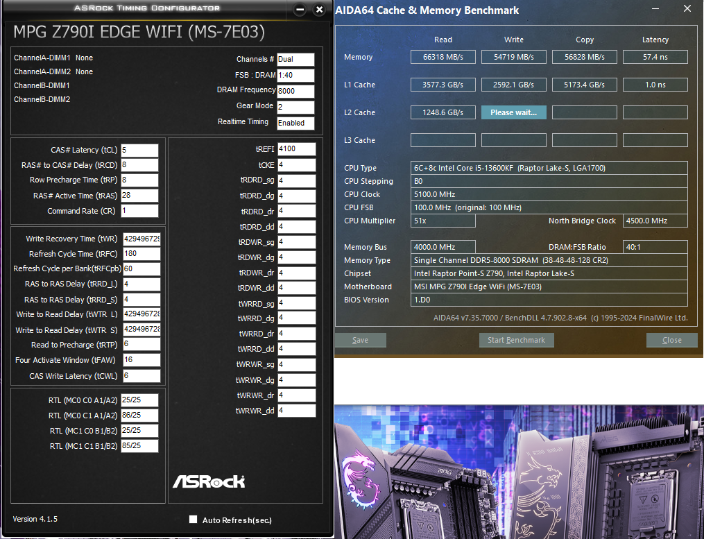Image resolution: width=704 pixels, height=539 pixels.
Task: Click the Memory Type DDR5-8000 field
Action: (x=549, y=261)
